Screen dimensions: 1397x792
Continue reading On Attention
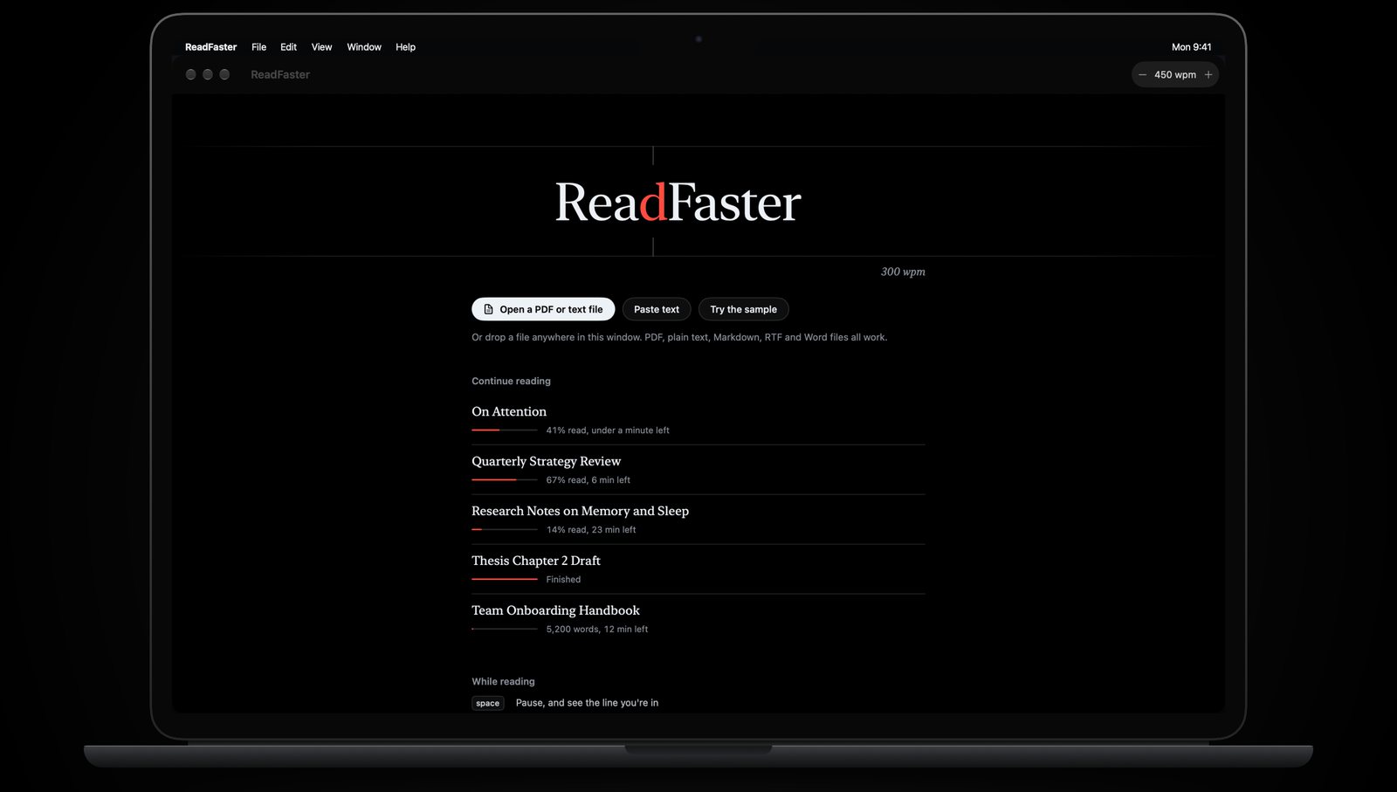[698, 420]
